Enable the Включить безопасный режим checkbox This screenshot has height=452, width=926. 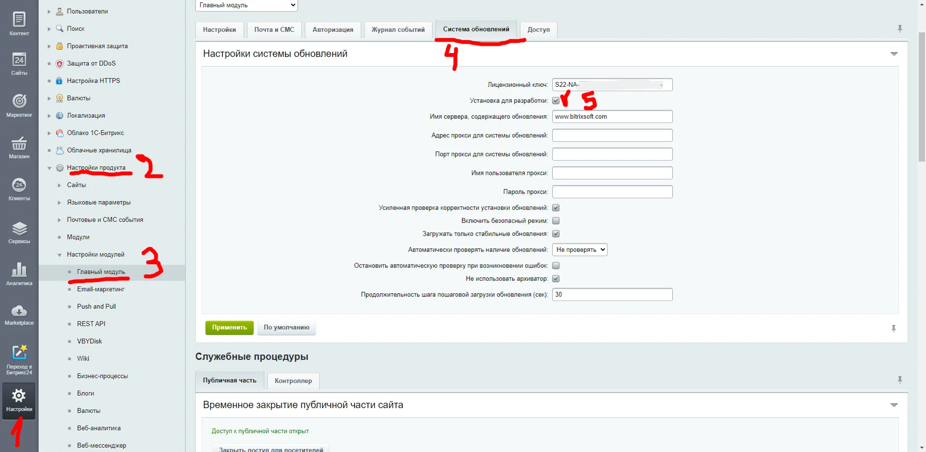click(x=556, y=220)
